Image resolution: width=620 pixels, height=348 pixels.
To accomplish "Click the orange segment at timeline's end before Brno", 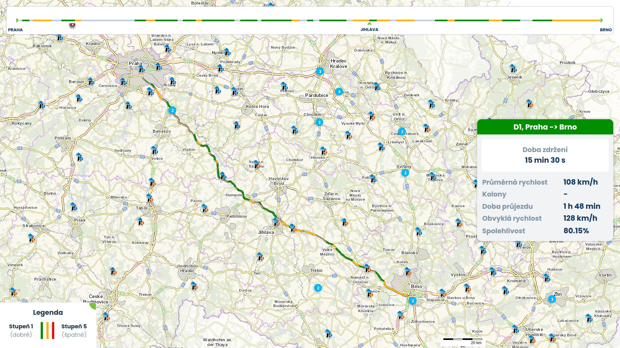I will [x=576, y=20].
